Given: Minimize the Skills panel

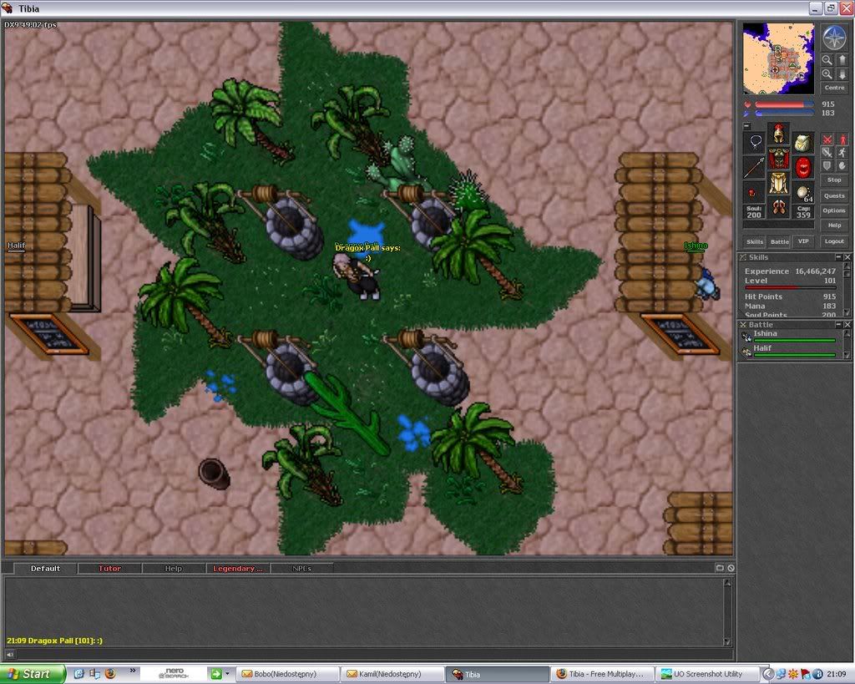Looking at the screenshot, I should point(838,257).
